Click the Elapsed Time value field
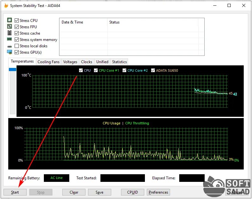252x199 pixels. point(192,178)
